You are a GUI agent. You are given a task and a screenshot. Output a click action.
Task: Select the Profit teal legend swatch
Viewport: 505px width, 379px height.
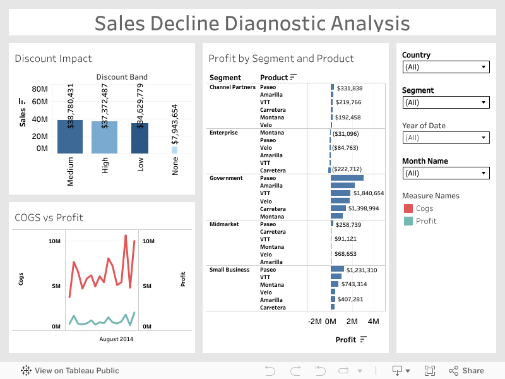[408, 221]
